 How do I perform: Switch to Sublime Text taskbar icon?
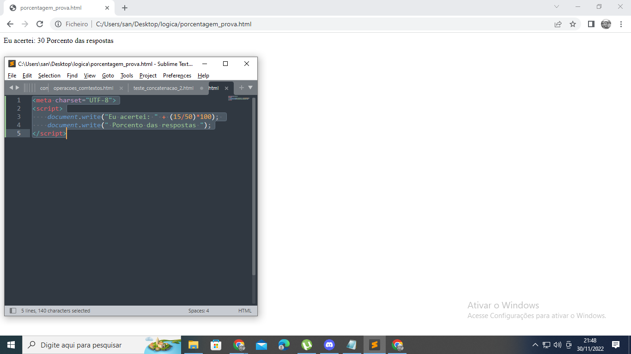click(375, 345)
